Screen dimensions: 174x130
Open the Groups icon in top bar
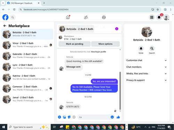point(104,17)
